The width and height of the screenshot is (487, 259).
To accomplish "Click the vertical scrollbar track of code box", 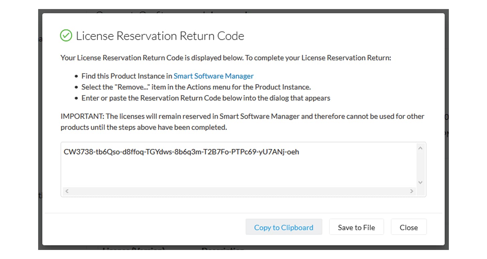I will [x=420, y=165].
